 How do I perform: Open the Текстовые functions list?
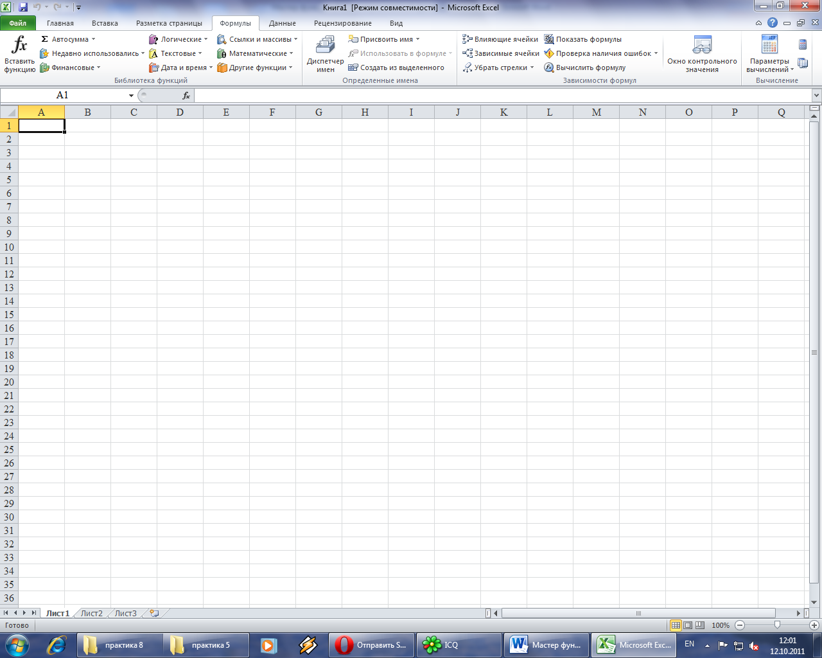[176, 53]
